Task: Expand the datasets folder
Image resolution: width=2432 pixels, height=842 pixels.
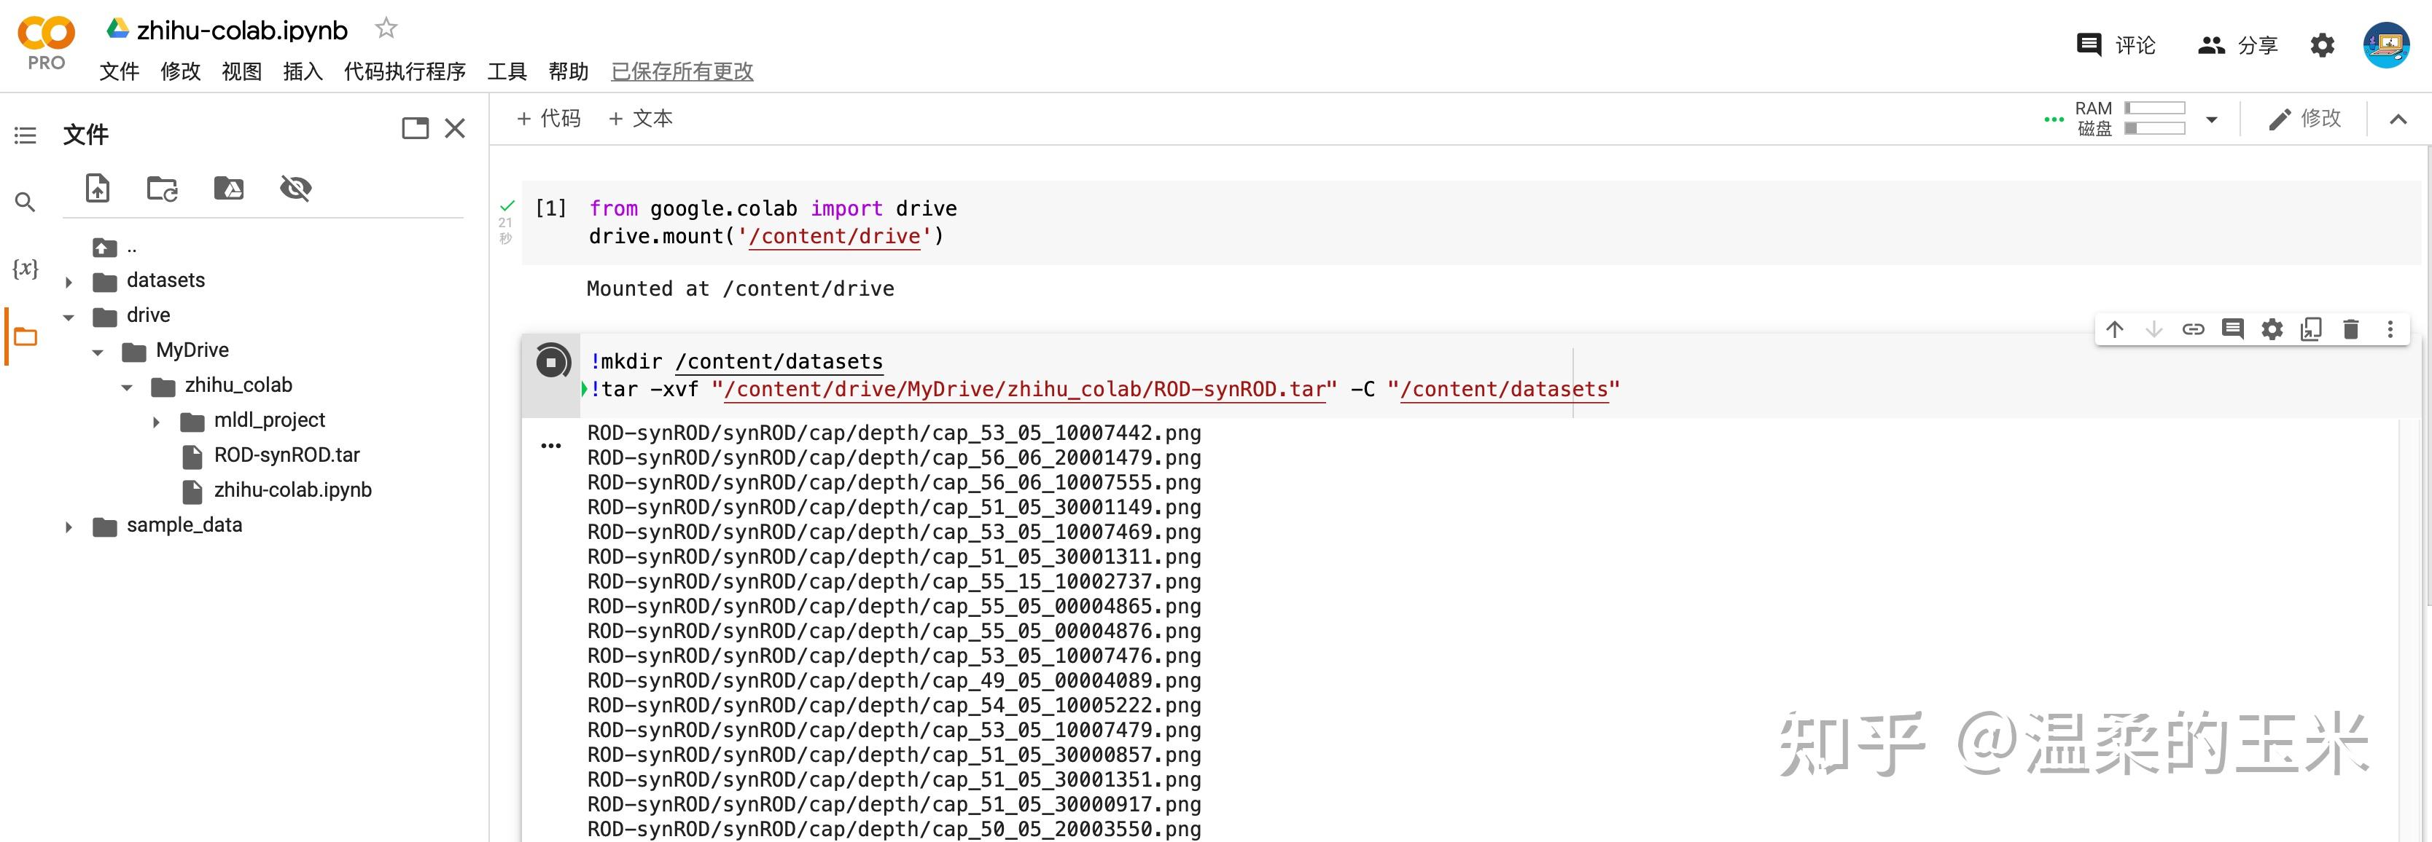Action: coord(69,281)
